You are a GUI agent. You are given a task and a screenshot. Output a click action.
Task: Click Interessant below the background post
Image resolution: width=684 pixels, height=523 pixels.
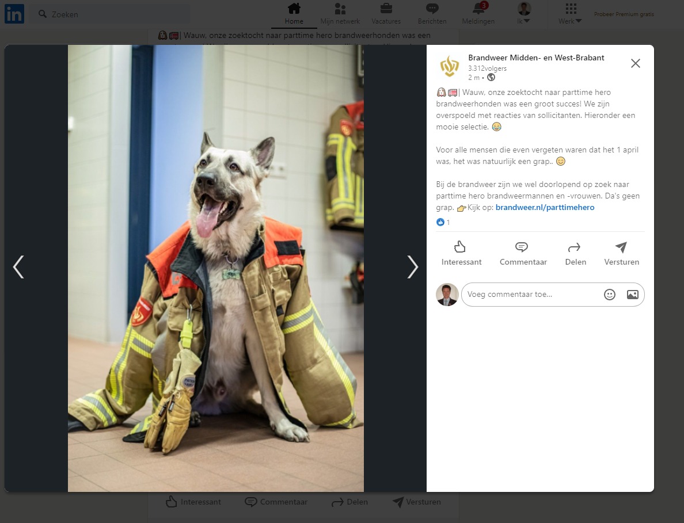pos(193,502)
